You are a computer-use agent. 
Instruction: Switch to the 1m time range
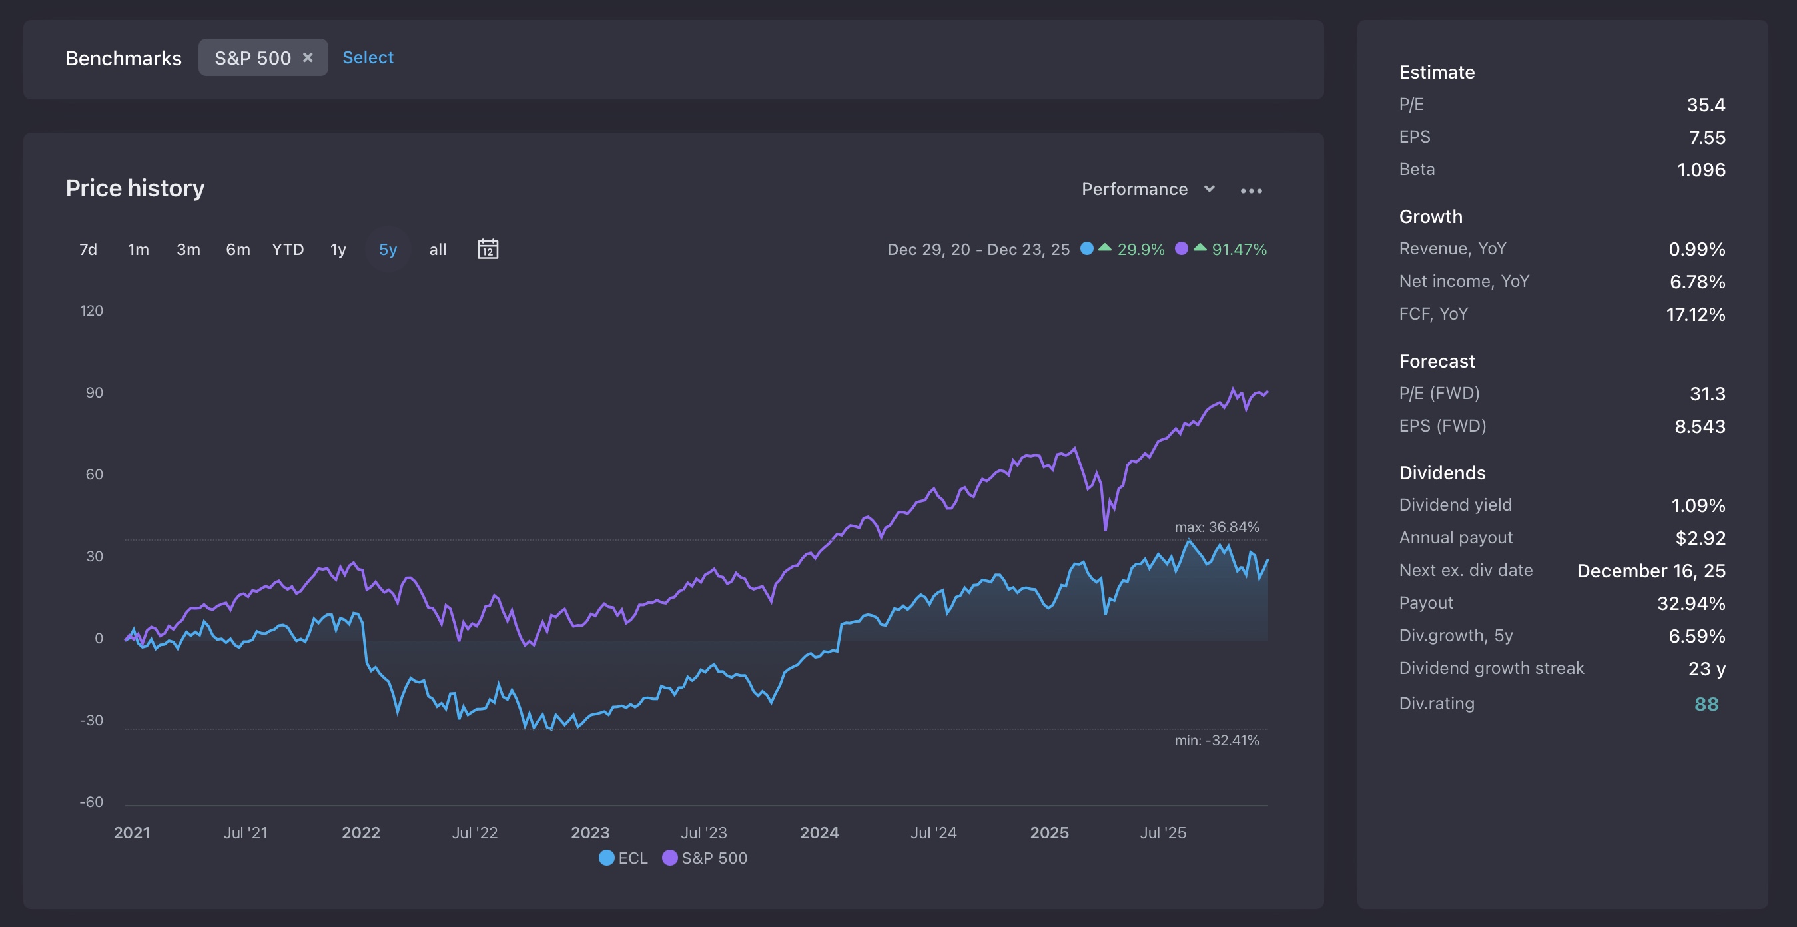click(138, 249)
